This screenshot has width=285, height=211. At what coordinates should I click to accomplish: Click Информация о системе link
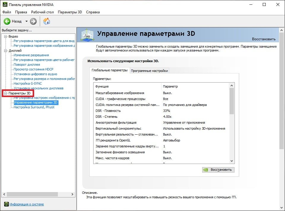[26, 204]
